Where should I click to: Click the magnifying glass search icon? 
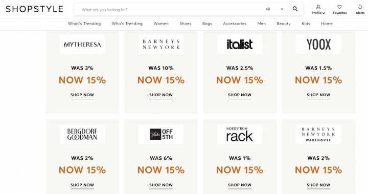pos(295,9)
